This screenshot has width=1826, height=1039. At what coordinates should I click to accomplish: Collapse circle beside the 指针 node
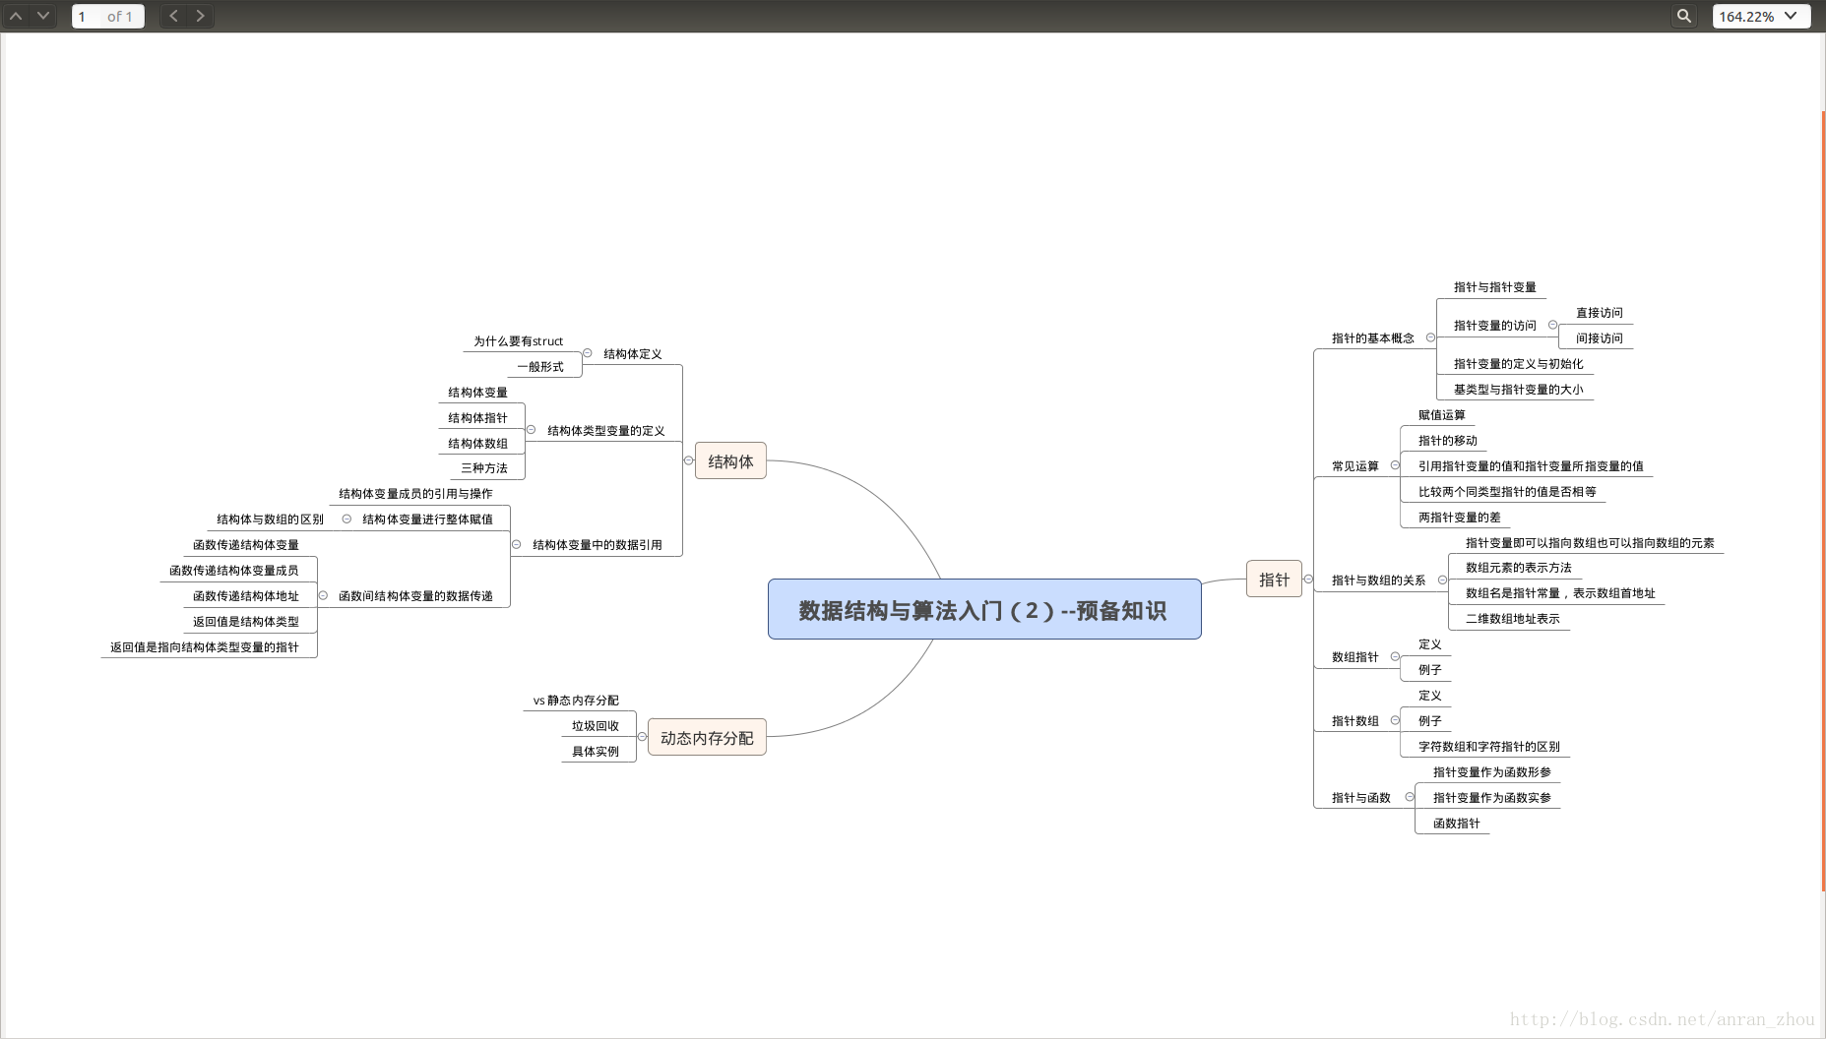pyautogui.click(x=1308, y=579)
